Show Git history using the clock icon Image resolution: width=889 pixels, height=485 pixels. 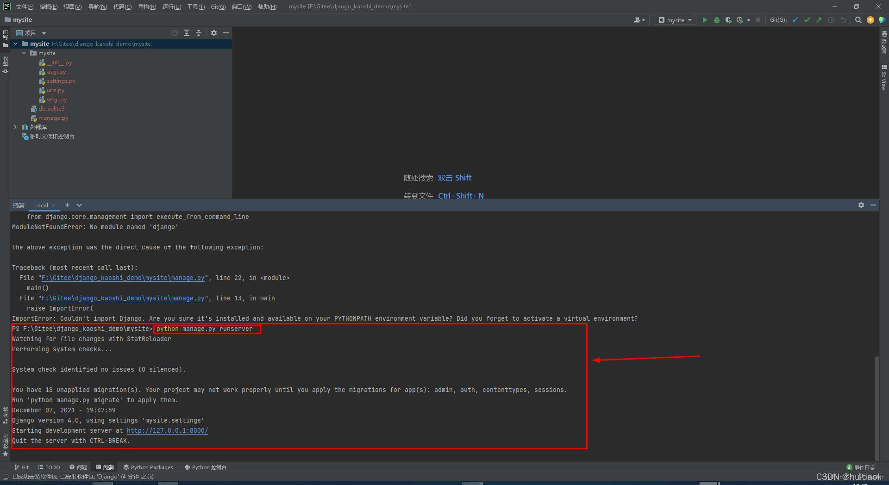coord(831,20)
